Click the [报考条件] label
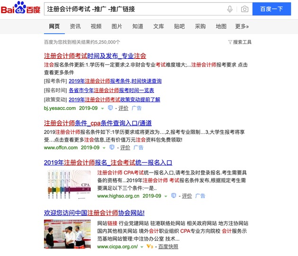The width and height of the screenshot is (298, 256). (55, 81)
